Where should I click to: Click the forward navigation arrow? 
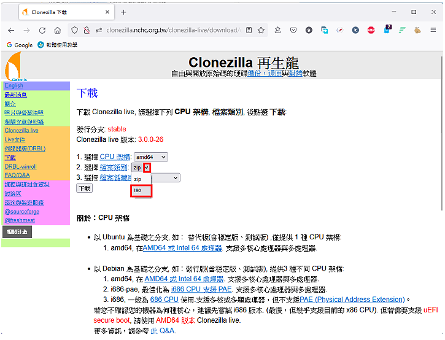(26, 30)
